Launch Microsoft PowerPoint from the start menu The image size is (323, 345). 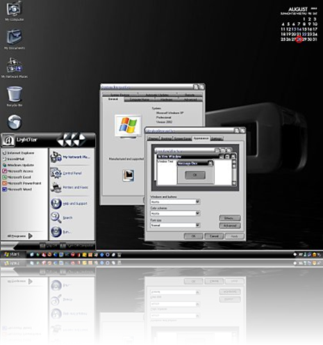[x=22, y=183]
